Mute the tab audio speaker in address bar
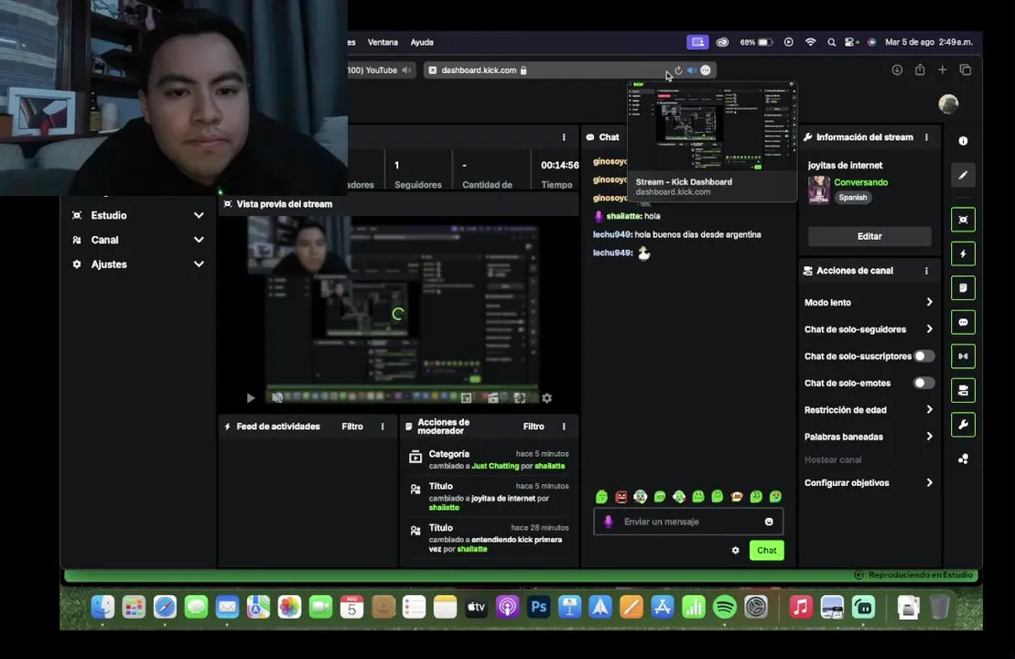The height and width of the screenshot is (659, 1015). 691,70
